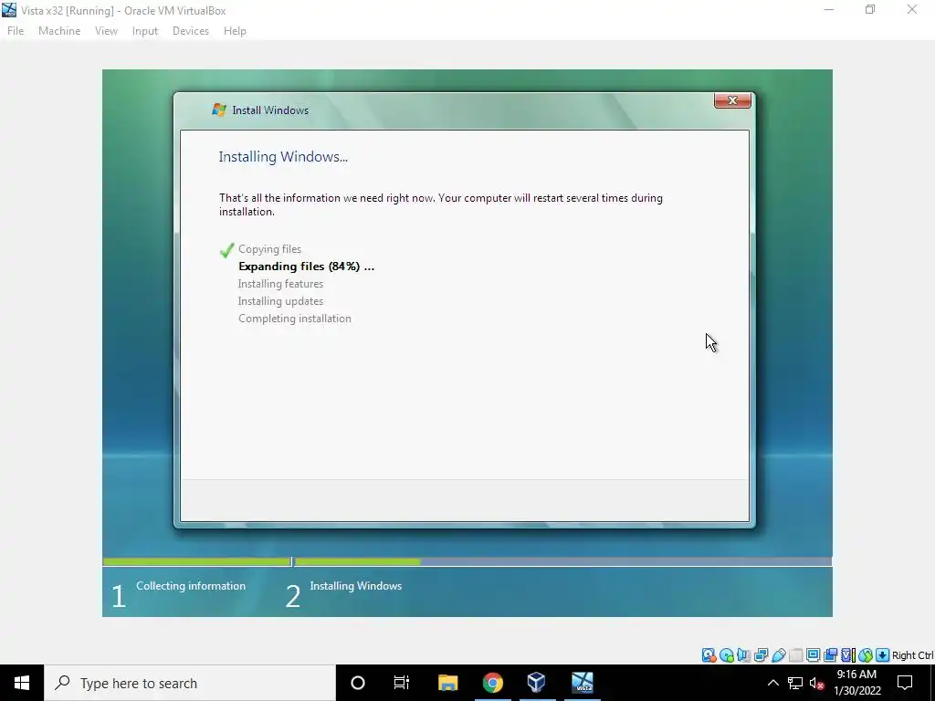Open the Devices menu
Image resolution: width=935 pixels, height=701 pixels.
(x=190, y=31)
